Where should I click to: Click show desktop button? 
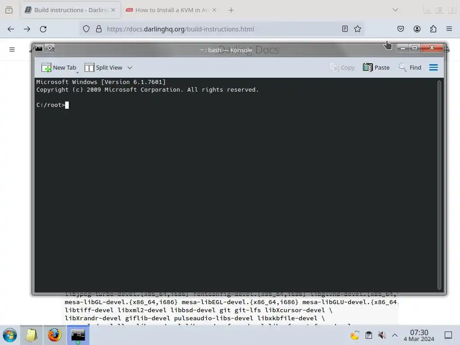448,335
